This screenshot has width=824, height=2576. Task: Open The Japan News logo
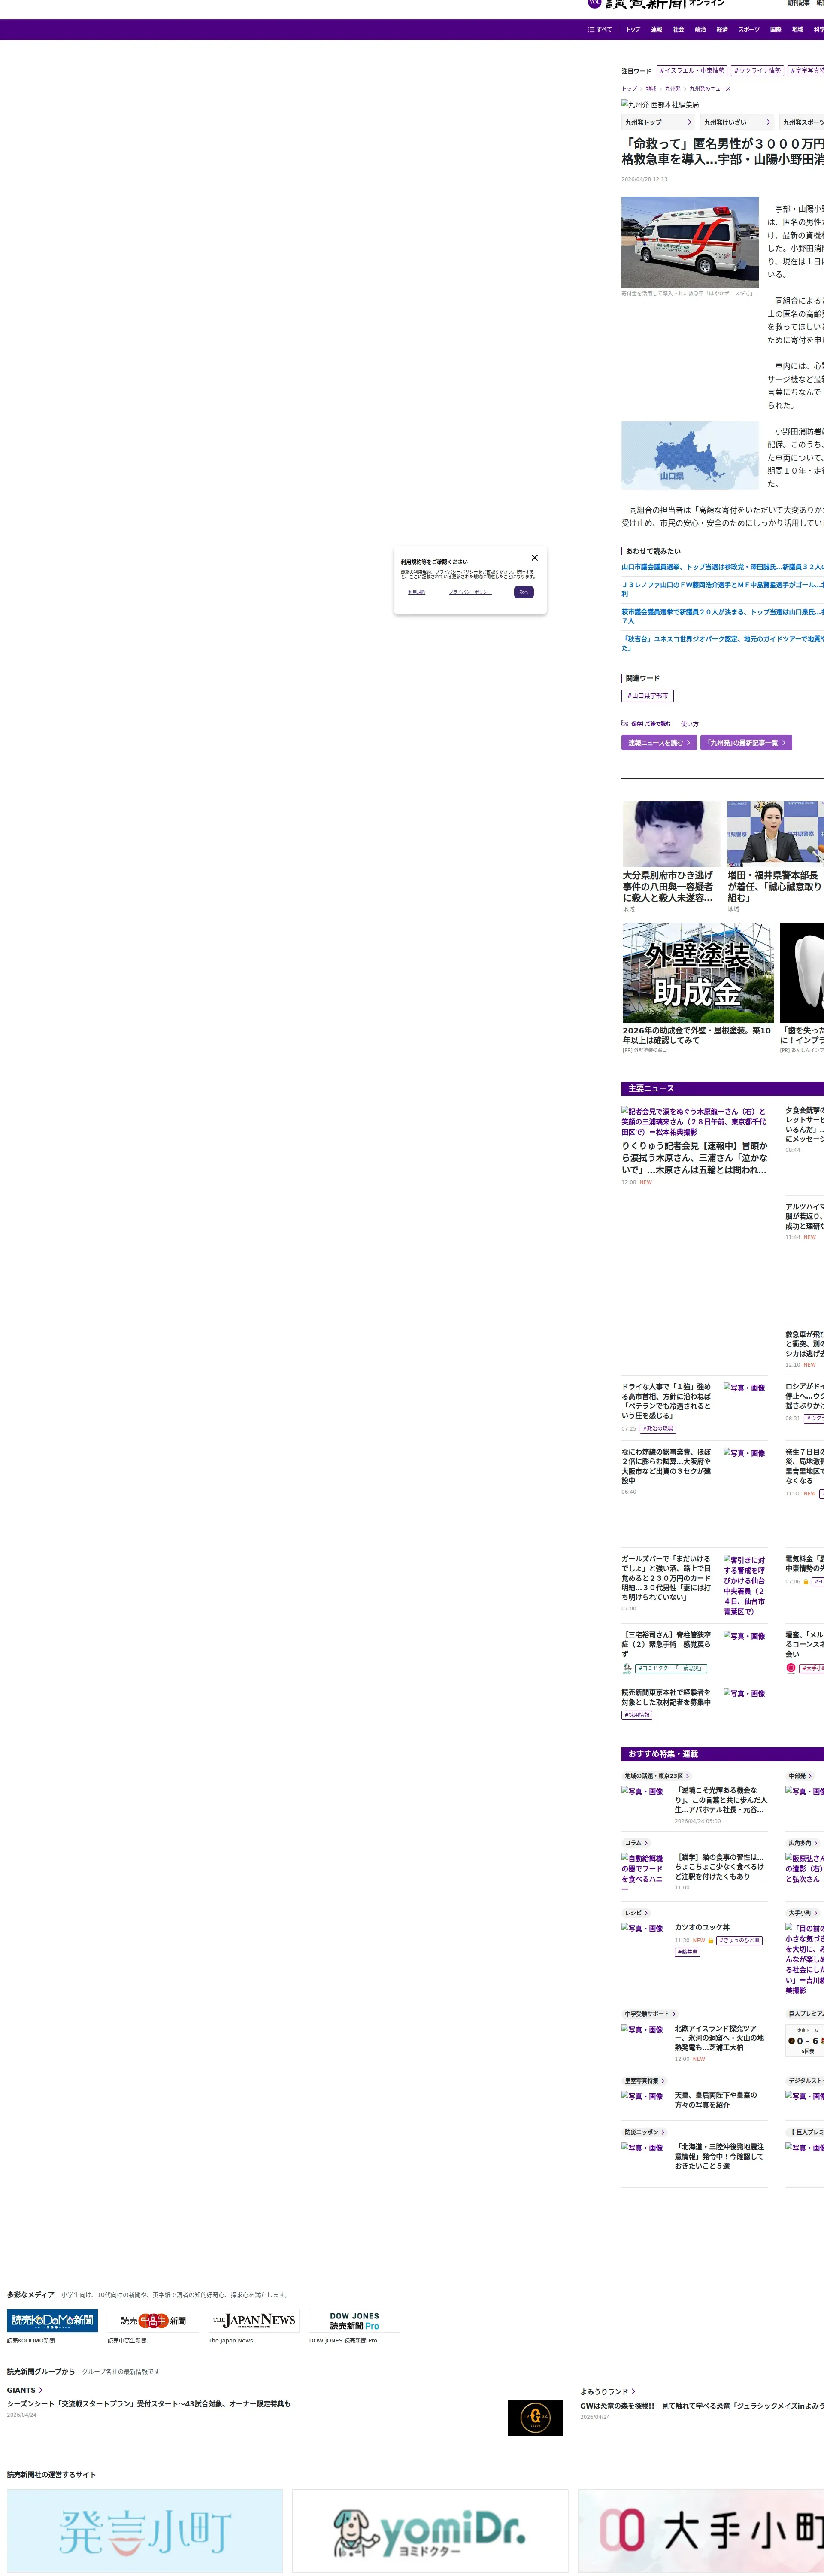(254, 2320)
